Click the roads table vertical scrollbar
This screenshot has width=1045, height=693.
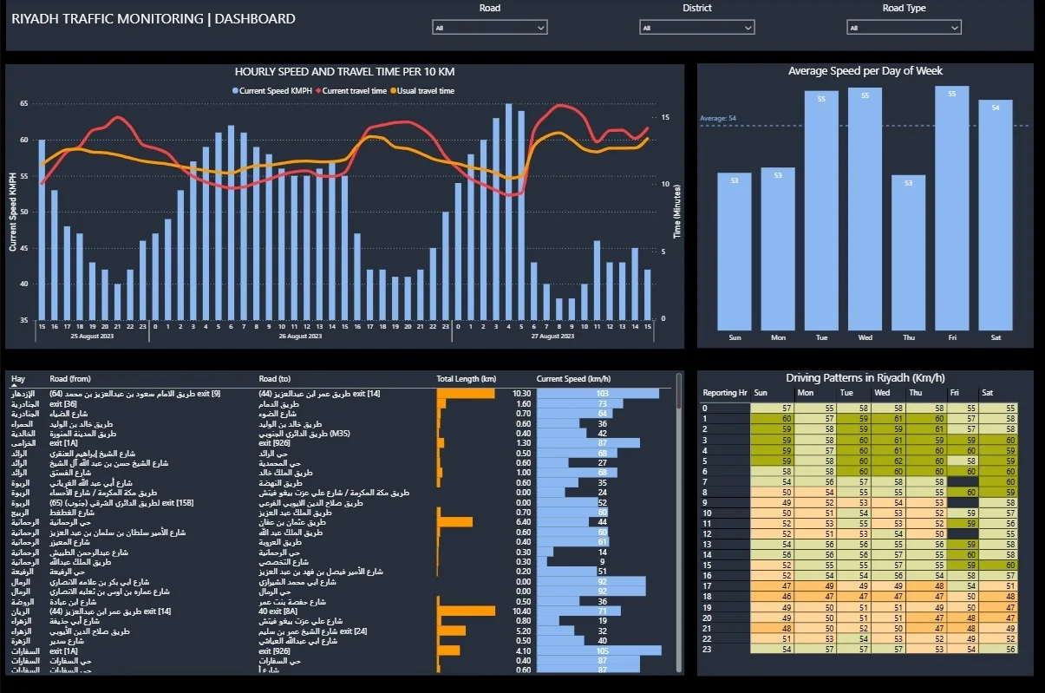[x=679, y=520]
